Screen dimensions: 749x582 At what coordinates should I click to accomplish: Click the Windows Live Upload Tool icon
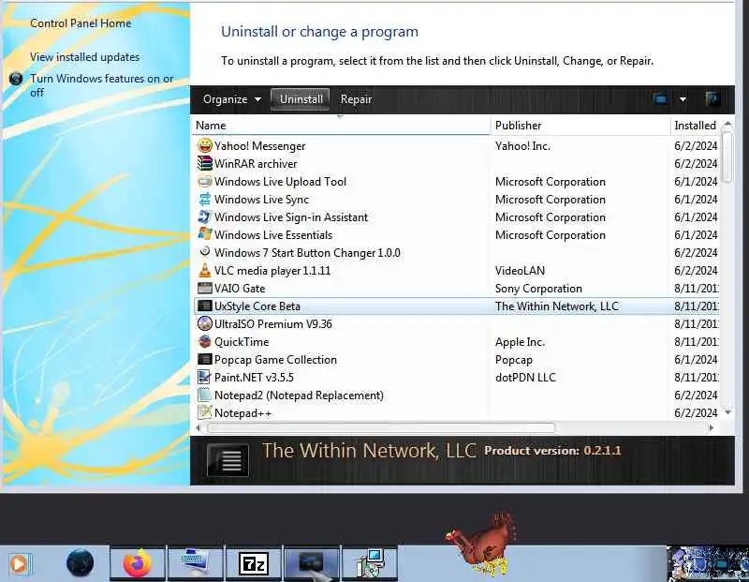(205, 181)
